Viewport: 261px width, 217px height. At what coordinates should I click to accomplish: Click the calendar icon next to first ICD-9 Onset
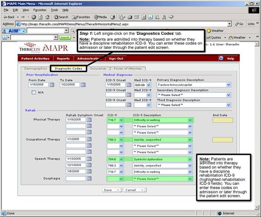click(x=129, y=85)
